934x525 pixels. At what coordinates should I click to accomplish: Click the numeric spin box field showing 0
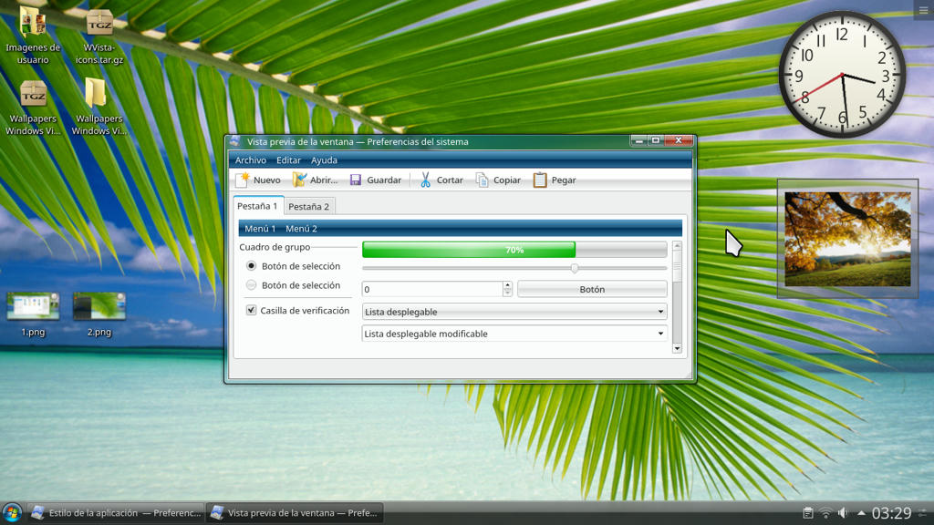click(x=432, y=289)
